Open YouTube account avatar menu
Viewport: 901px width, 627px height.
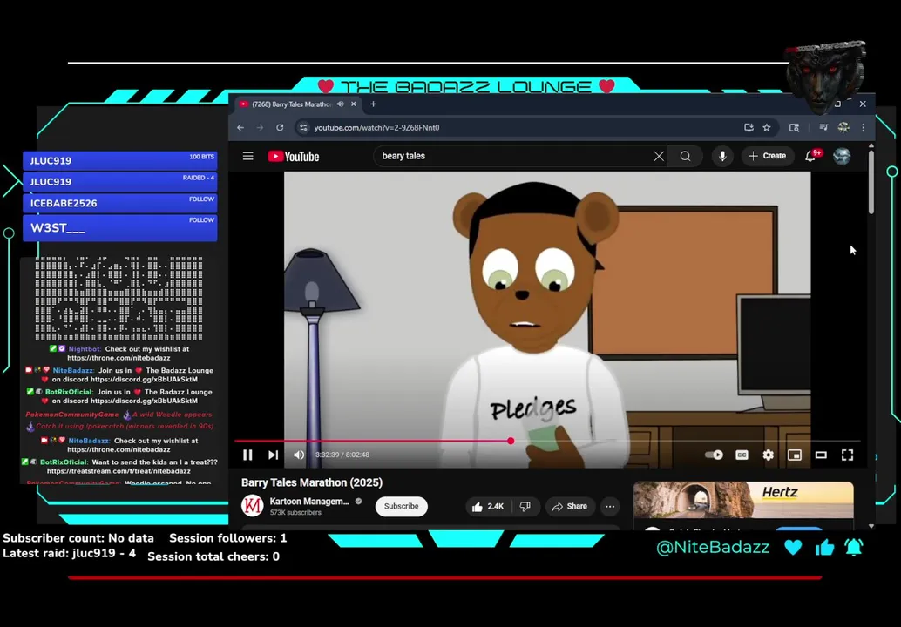(x=842, y=156)
